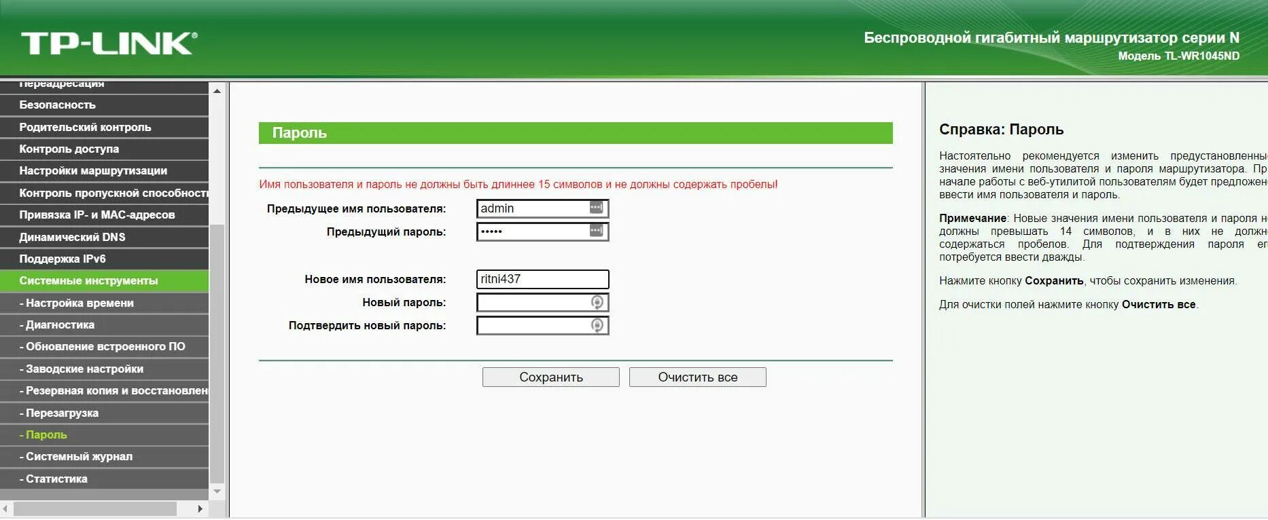Click the sidebar vertical scrollbar thumb
Image resolution: width=1268 pixels, height=520 pixels.
(x=217, y=353)
